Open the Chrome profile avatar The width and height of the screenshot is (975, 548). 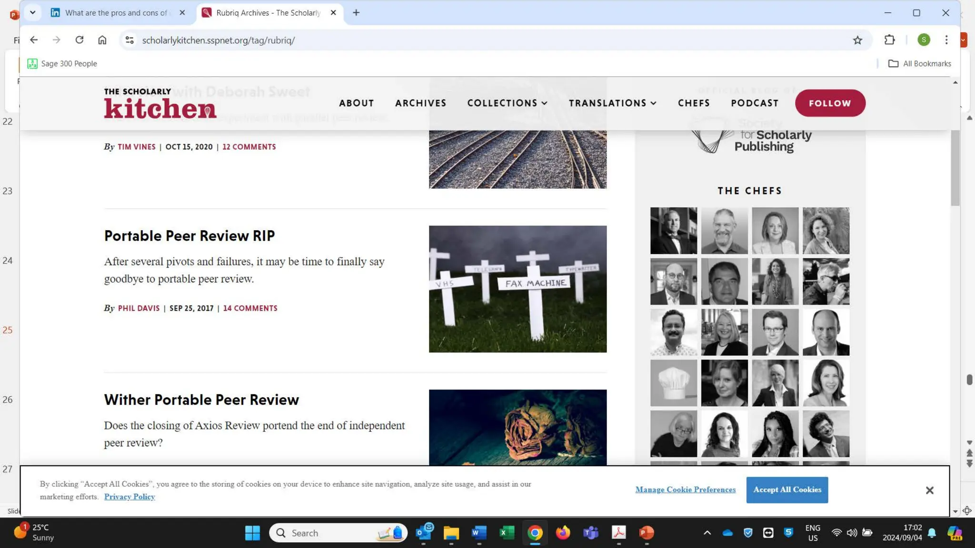(924, 40)
